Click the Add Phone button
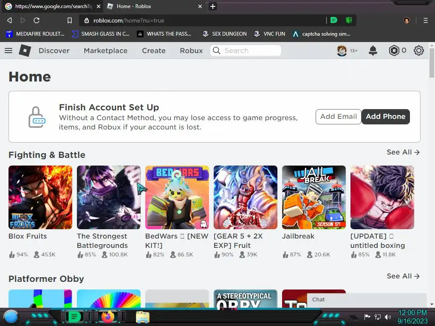435x326 pixels. [x=386, y=117]
